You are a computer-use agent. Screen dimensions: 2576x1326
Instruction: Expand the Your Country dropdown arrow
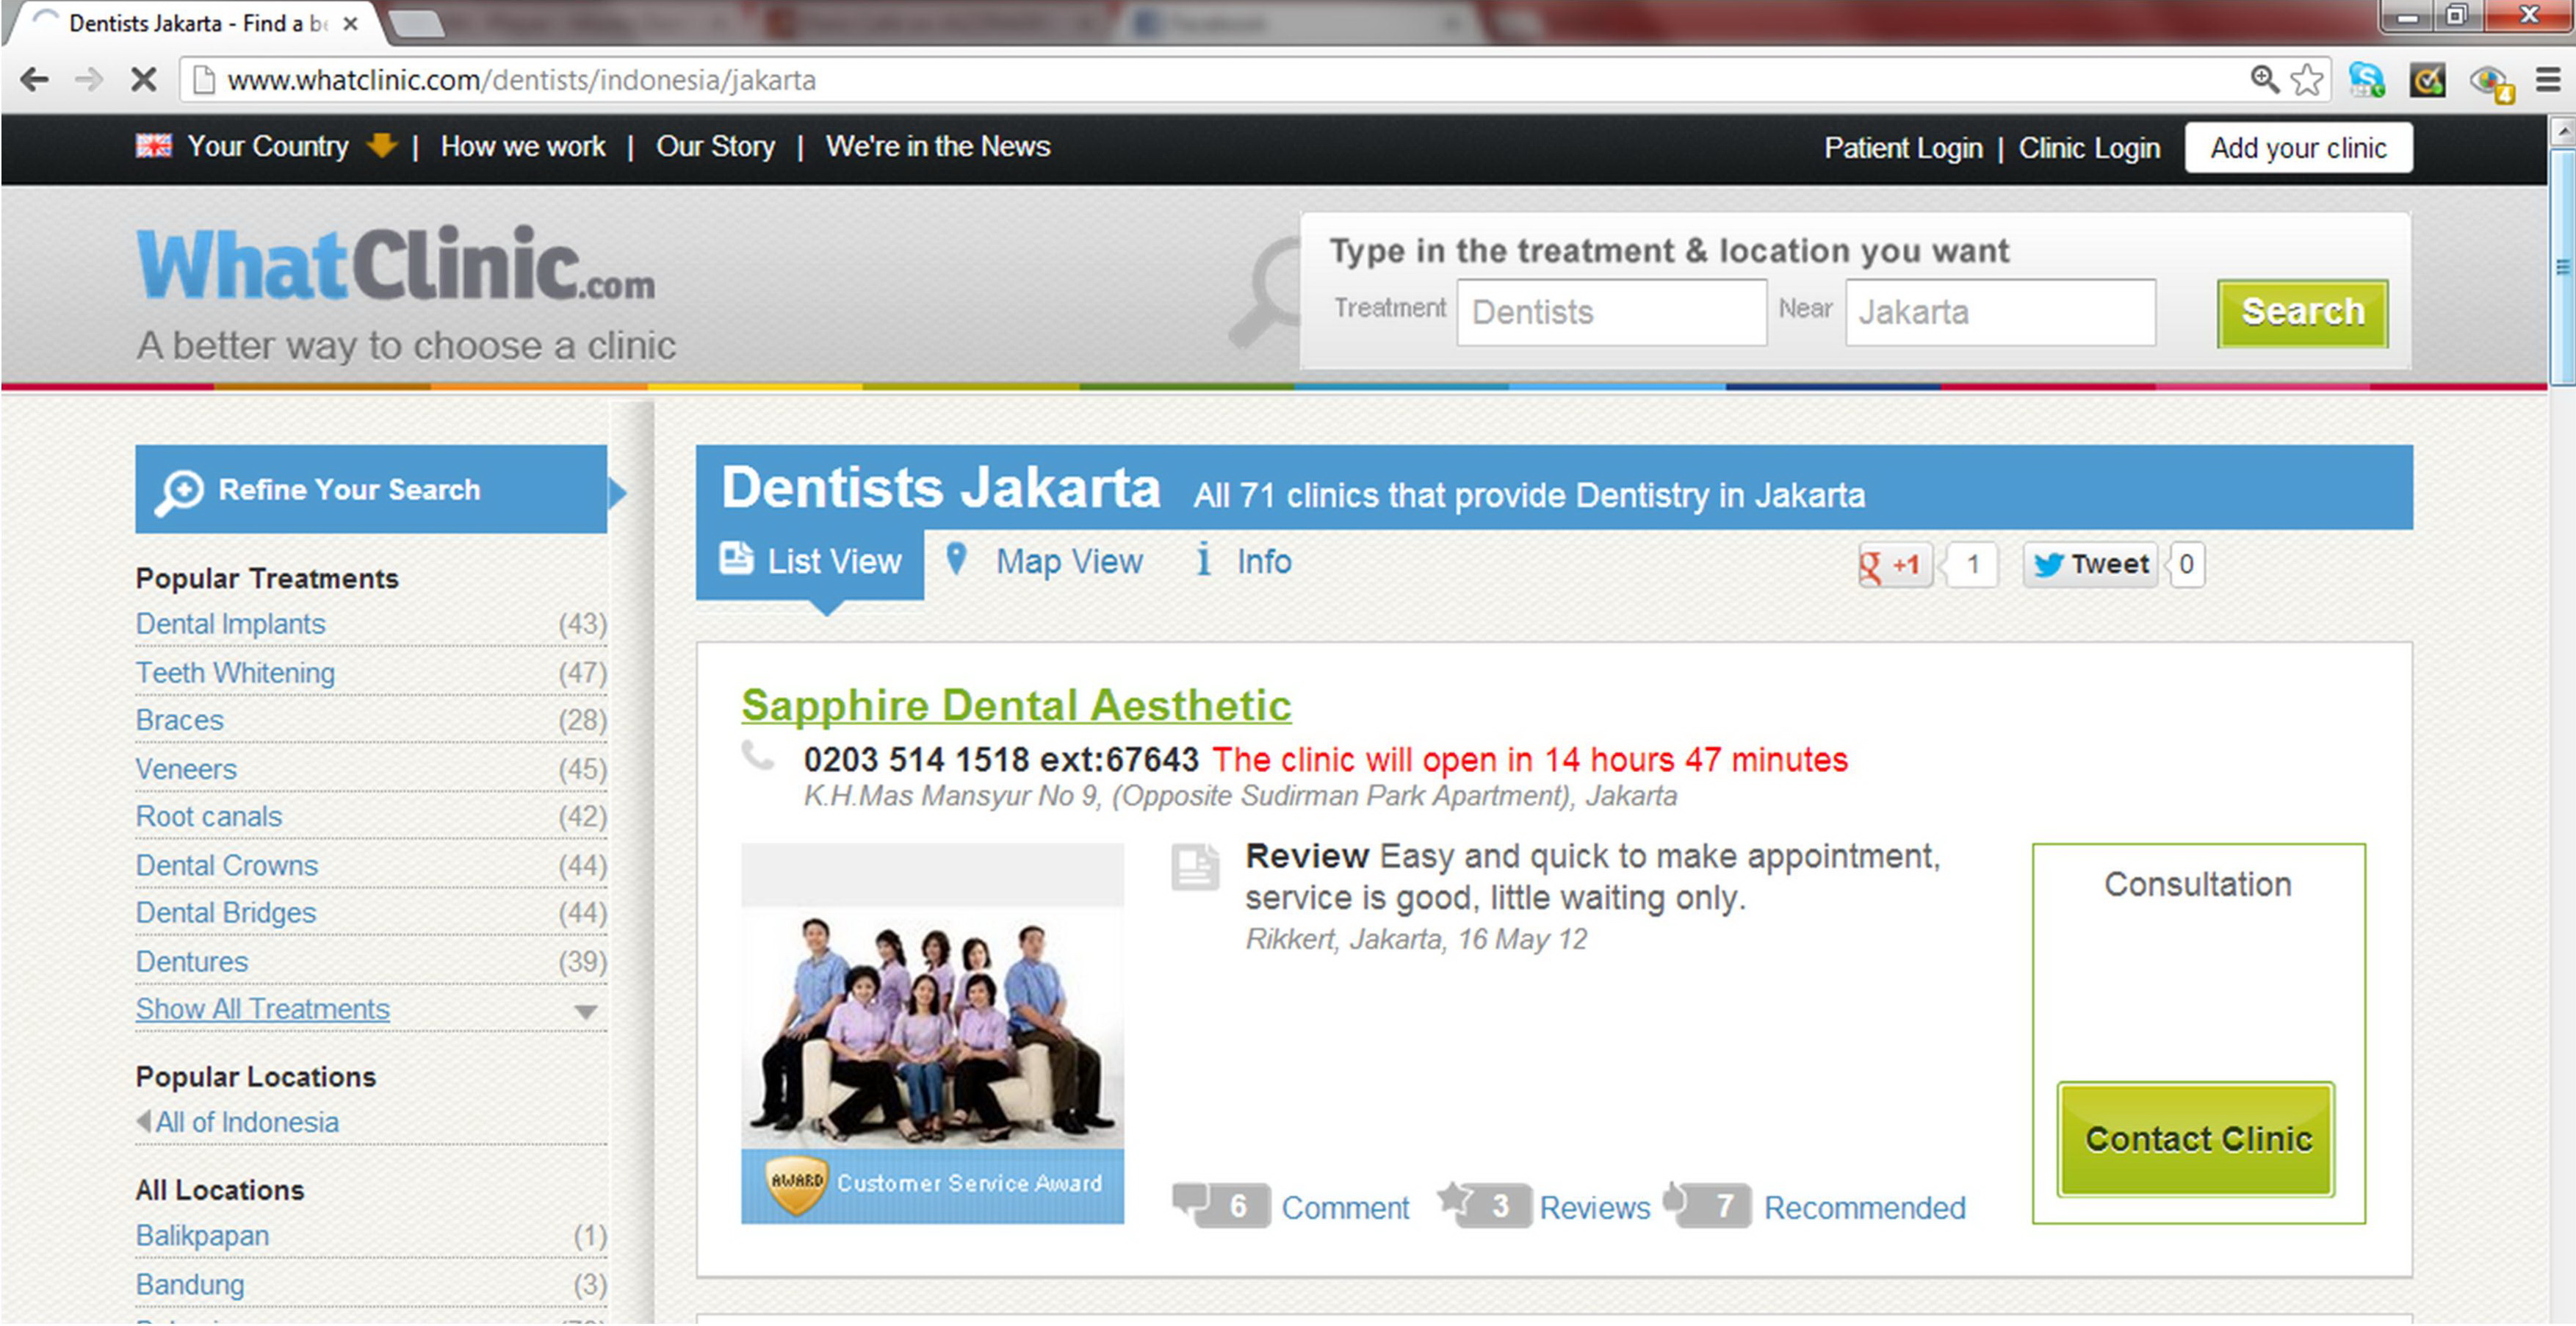[382, 146]
